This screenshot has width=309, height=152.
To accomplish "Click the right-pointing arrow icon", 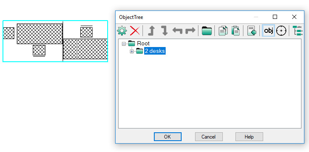I will point(190,31).
